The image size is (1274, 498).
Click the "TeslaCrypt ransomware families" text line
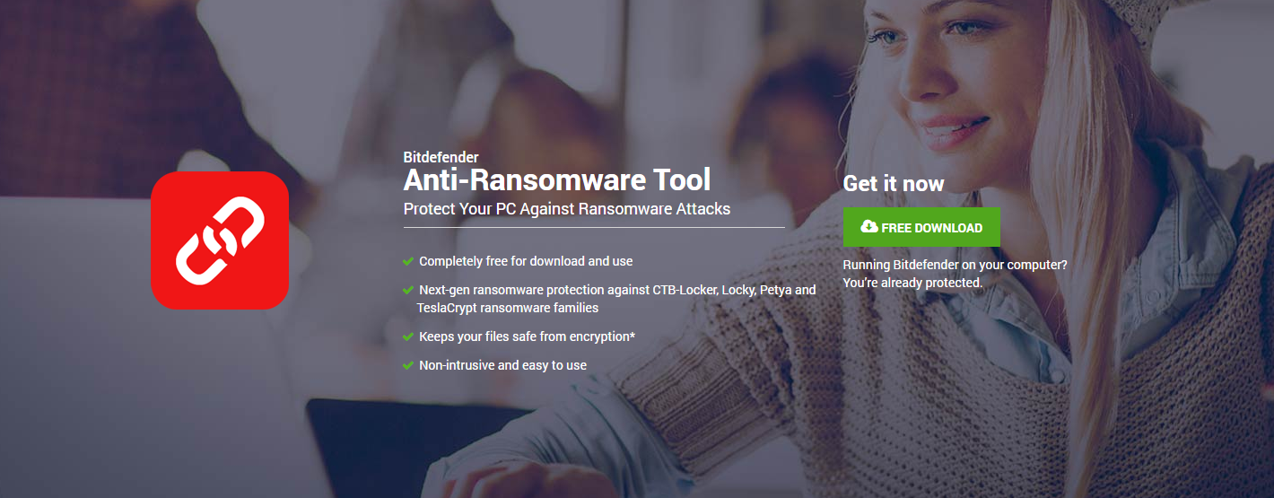tap(507, 308)
